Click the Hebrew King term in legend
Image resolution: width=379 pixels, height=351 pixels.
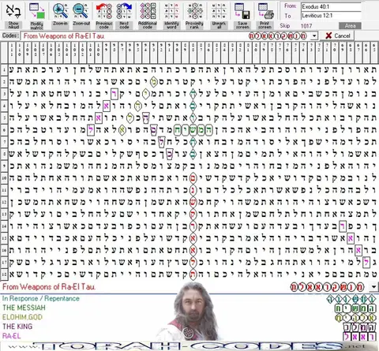[x=359, y=327]
